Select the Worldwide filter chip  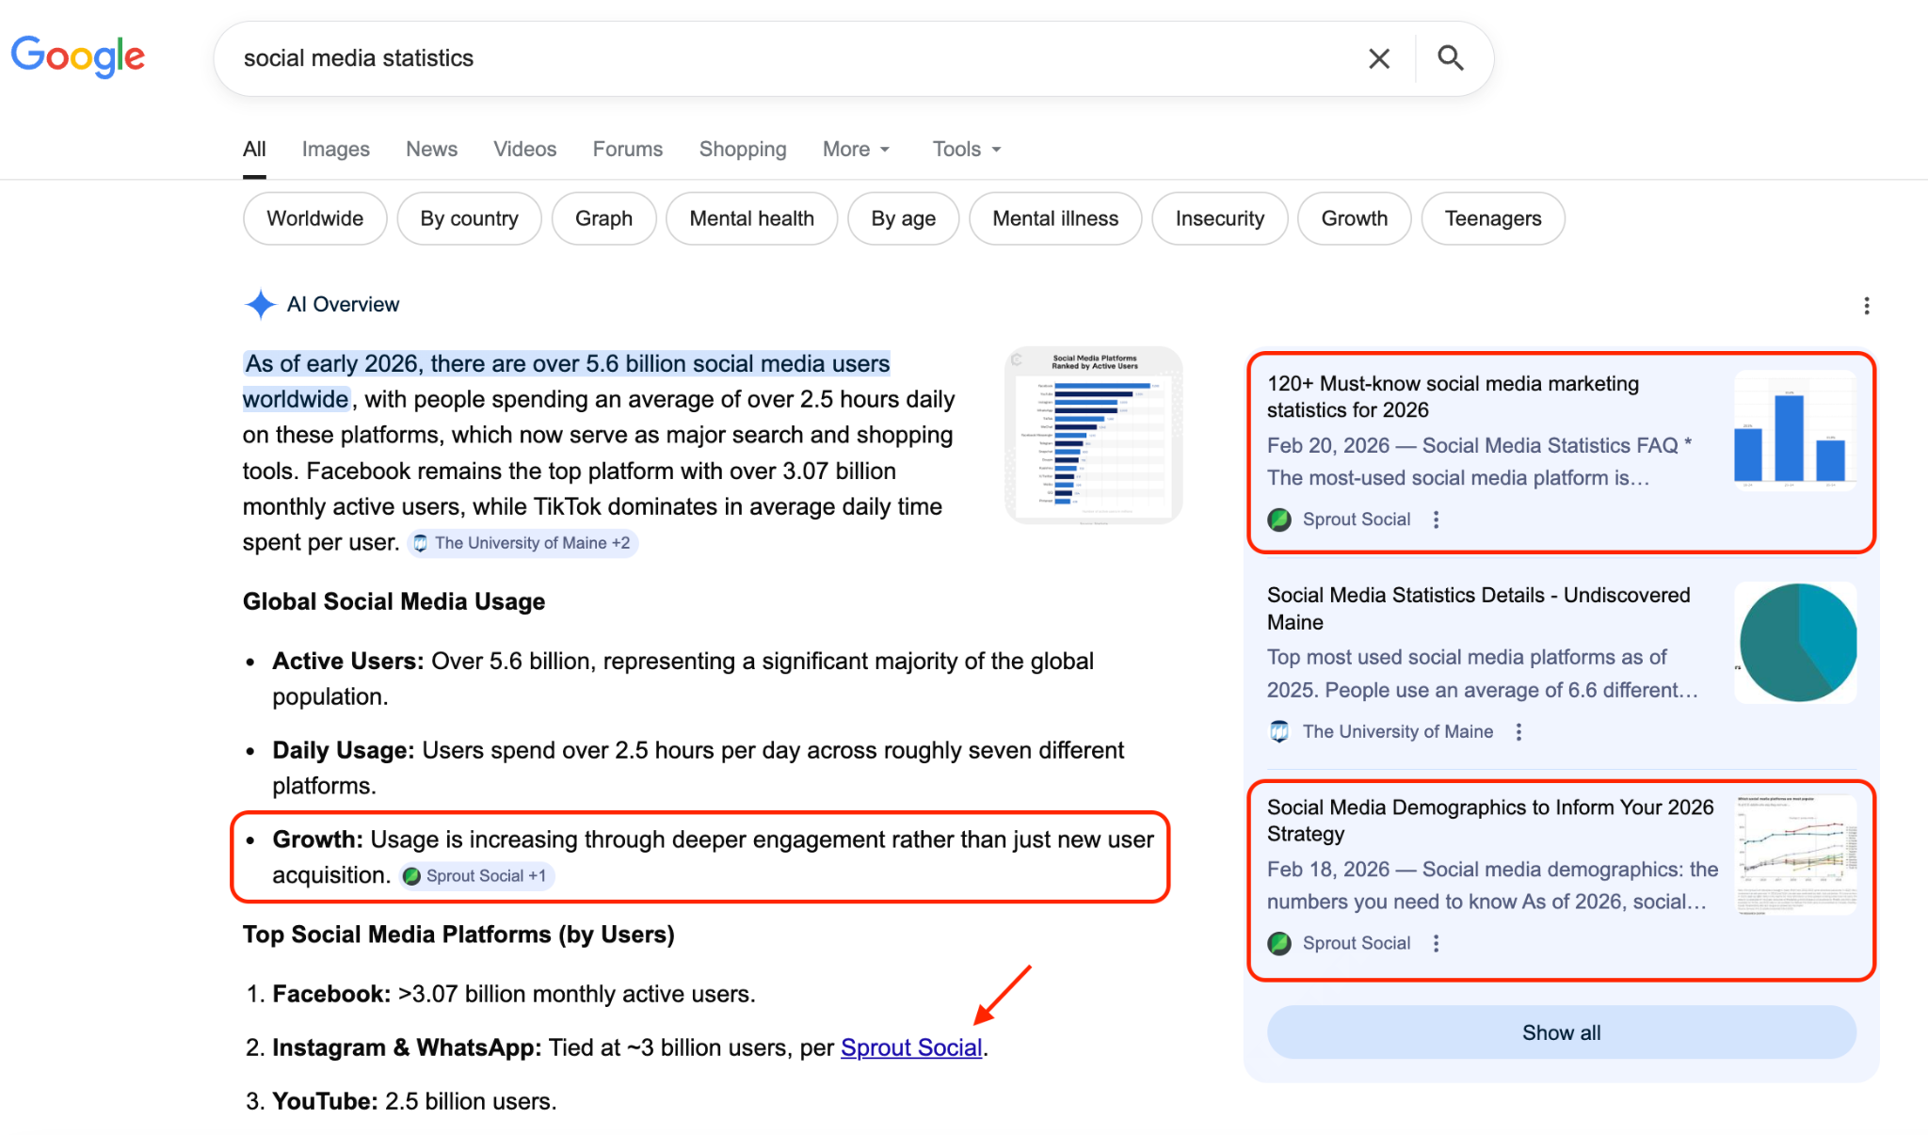click(x=314, y=218)
